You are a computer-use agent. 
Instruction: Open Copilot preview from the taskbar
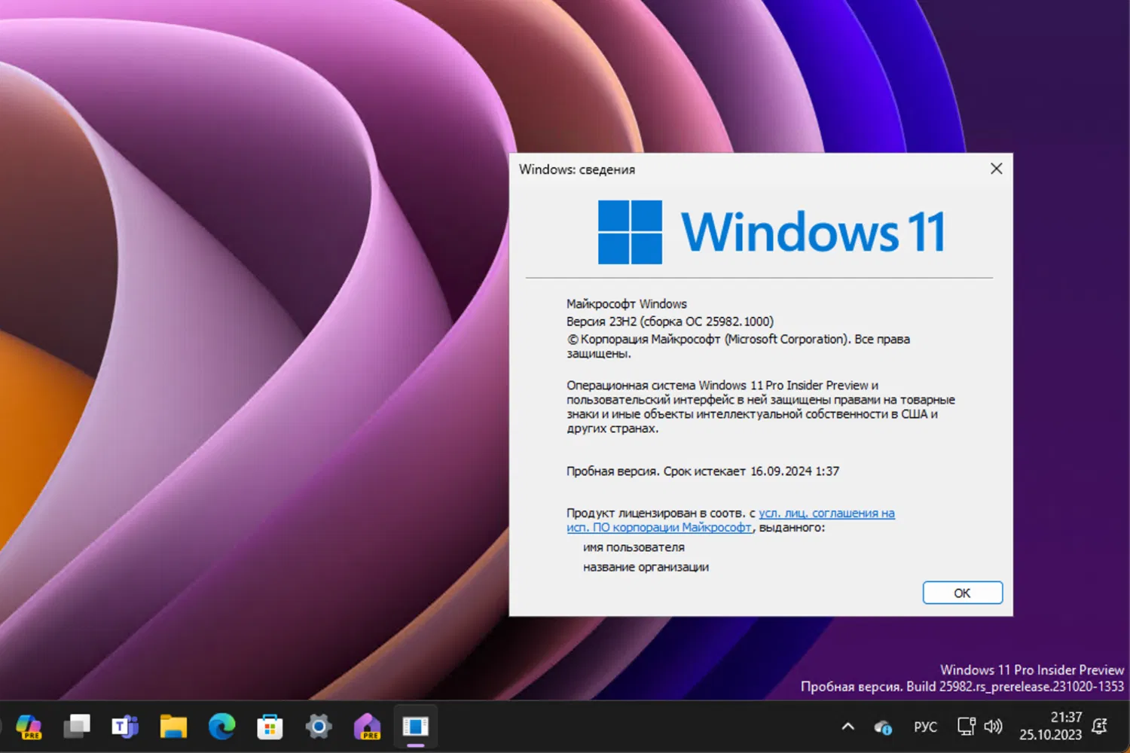pyautogui.click(x=29, y=727)
